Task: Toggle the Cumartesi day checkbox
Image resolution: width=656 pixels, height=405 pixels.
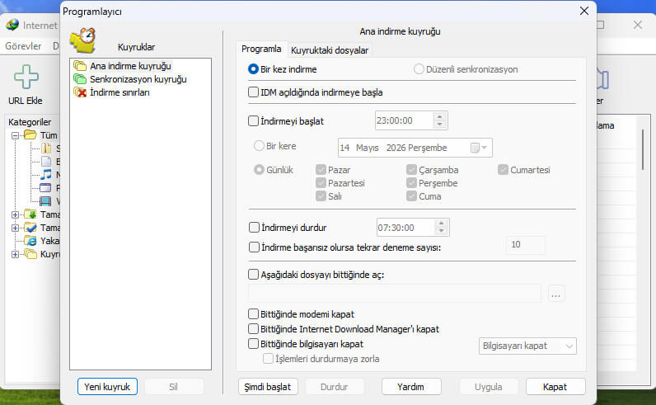Action: click(x=503, y=170)
